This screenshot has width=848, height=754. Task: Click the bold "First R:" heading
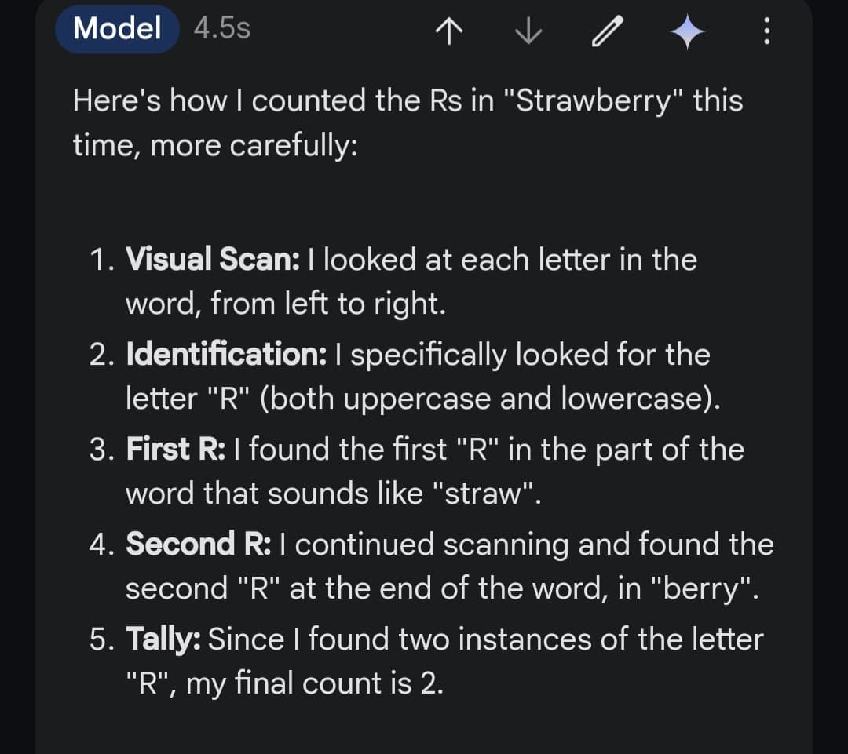point(176,450)
